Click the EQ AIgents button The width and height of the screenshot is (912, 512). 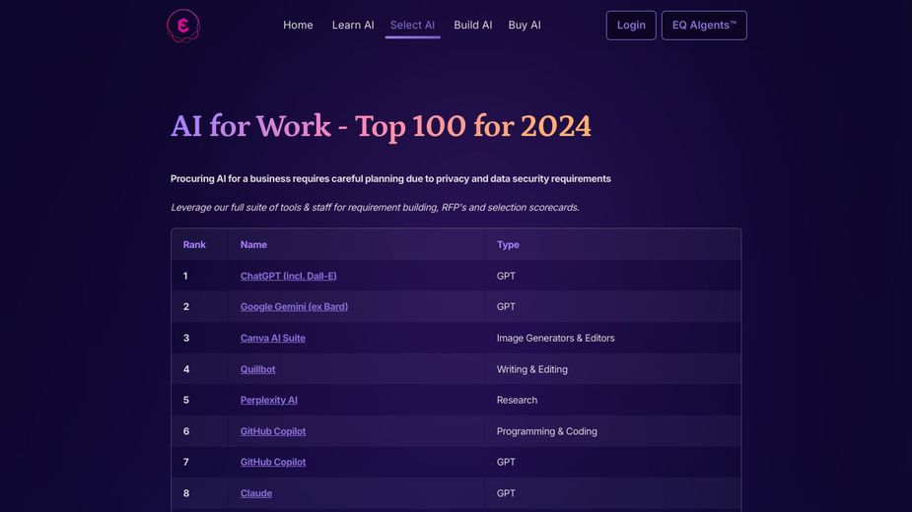click(x=704, y=26)
